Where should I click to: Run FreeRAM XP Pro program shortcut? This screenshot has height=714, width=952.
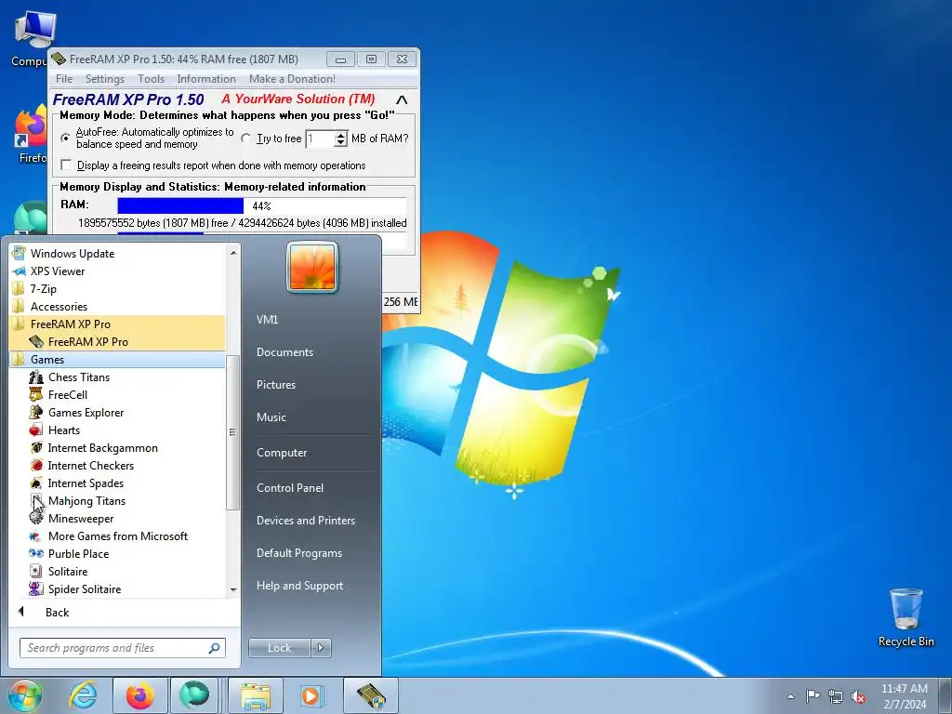click(x=88, y=342)
